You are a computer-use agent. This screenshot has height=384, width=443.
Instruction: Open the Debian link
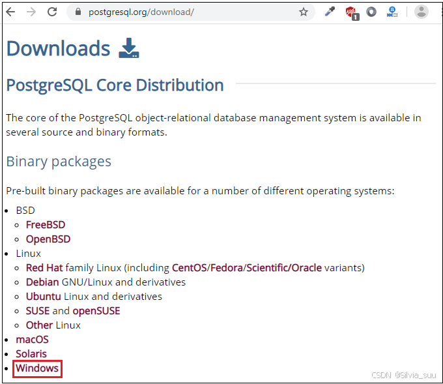tap(42, 282)
